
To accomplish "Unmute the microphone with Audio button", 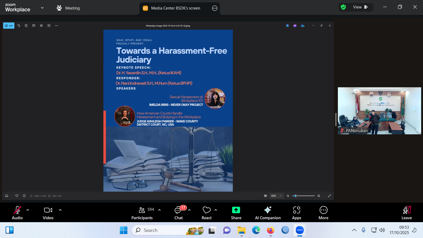I will coord(17,213).
